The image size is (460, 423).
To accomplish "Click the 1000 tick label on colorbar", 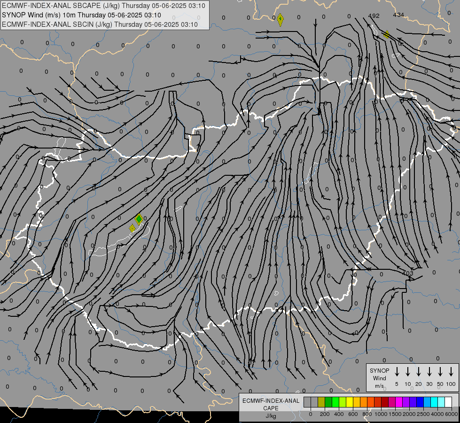I will click(x=381, y=414).
